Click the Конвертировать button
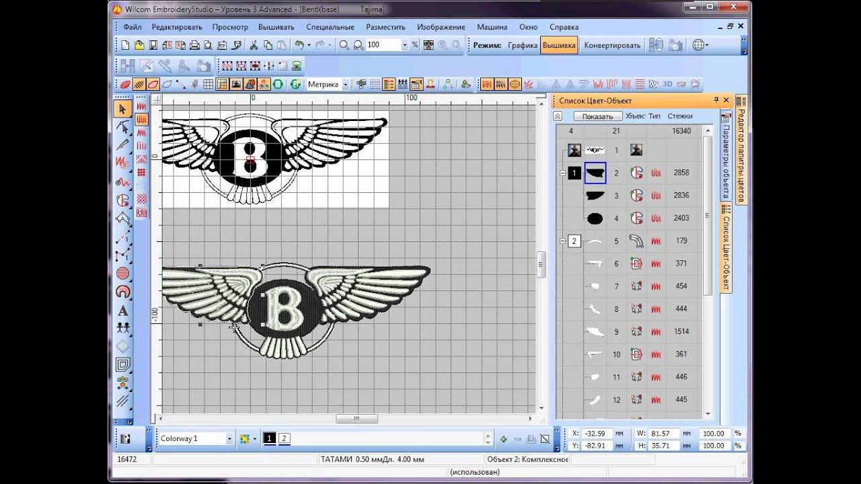Viewport: 861px width, 484px height. (x=611, y=45)
